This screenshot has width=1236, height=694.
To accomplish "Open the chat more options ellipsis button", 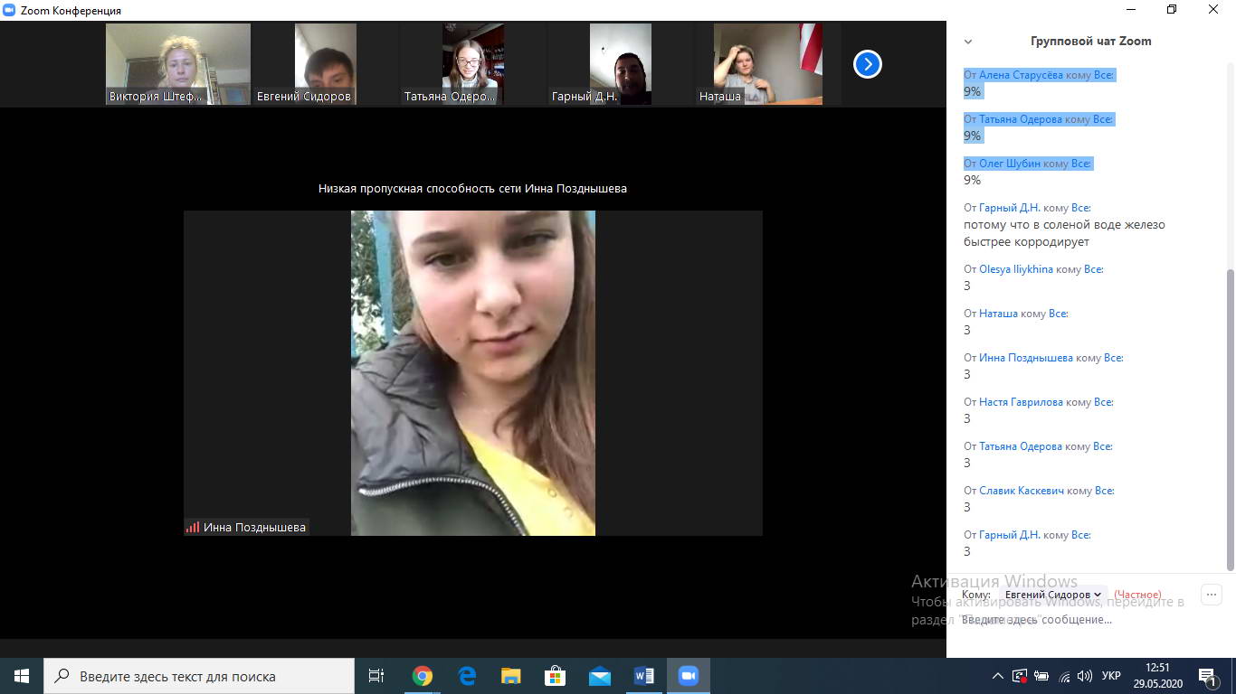I will [1211, 595].
